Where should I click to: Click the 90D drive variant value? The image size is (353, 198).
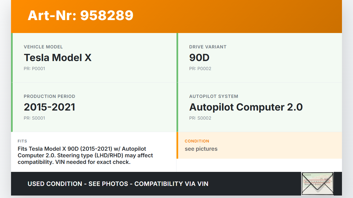click(199, 58)
